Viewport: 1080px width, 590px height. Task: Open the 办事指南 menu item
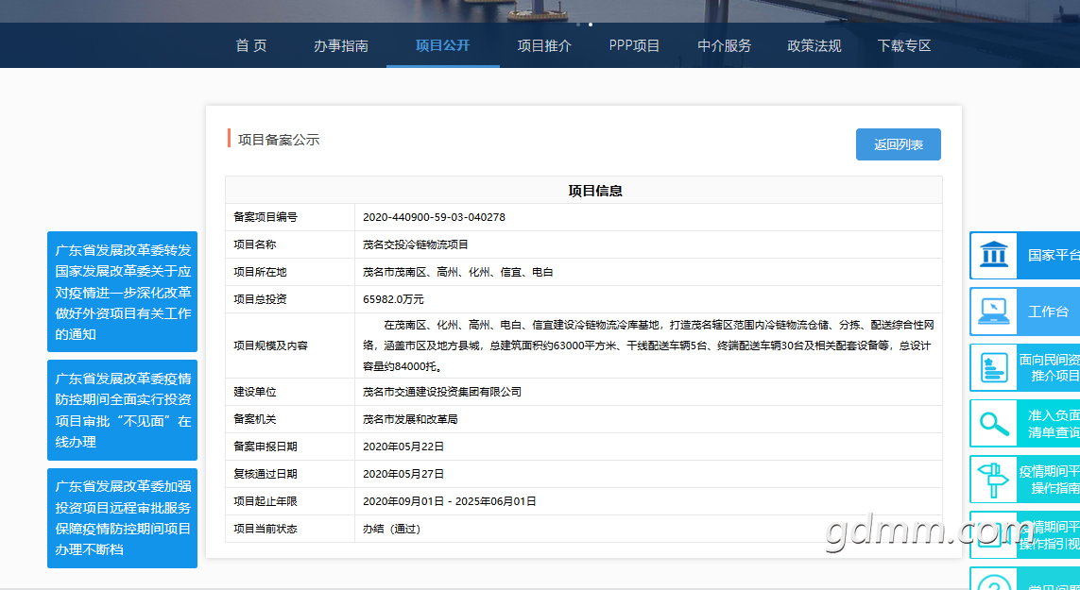click(x=341, y=45)
